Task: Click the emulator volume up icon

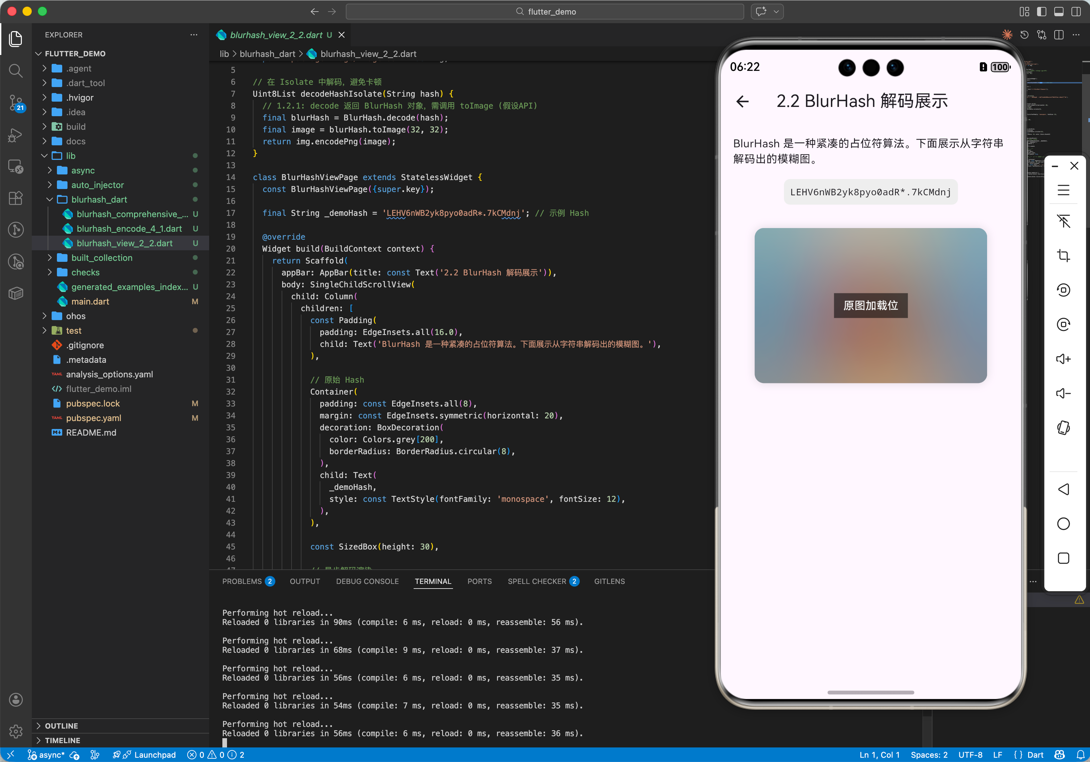Action: click(x=1063, y=358)
